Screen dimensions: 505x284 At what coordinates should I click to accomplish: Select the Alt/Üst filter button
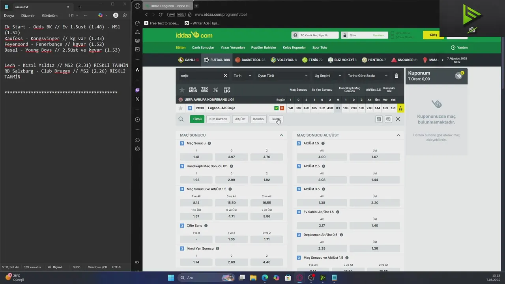coord(240,119)
